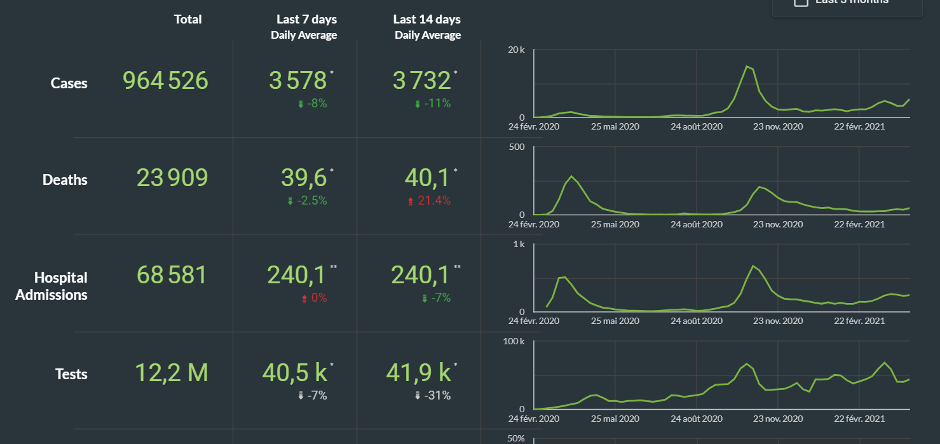Click the total deaths figure 23 909
940x444 pixels.
172,178
